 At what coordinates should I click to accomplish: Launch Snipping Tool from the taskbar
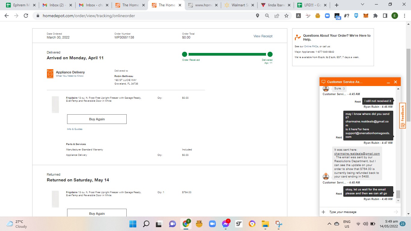tap(279, 224)
